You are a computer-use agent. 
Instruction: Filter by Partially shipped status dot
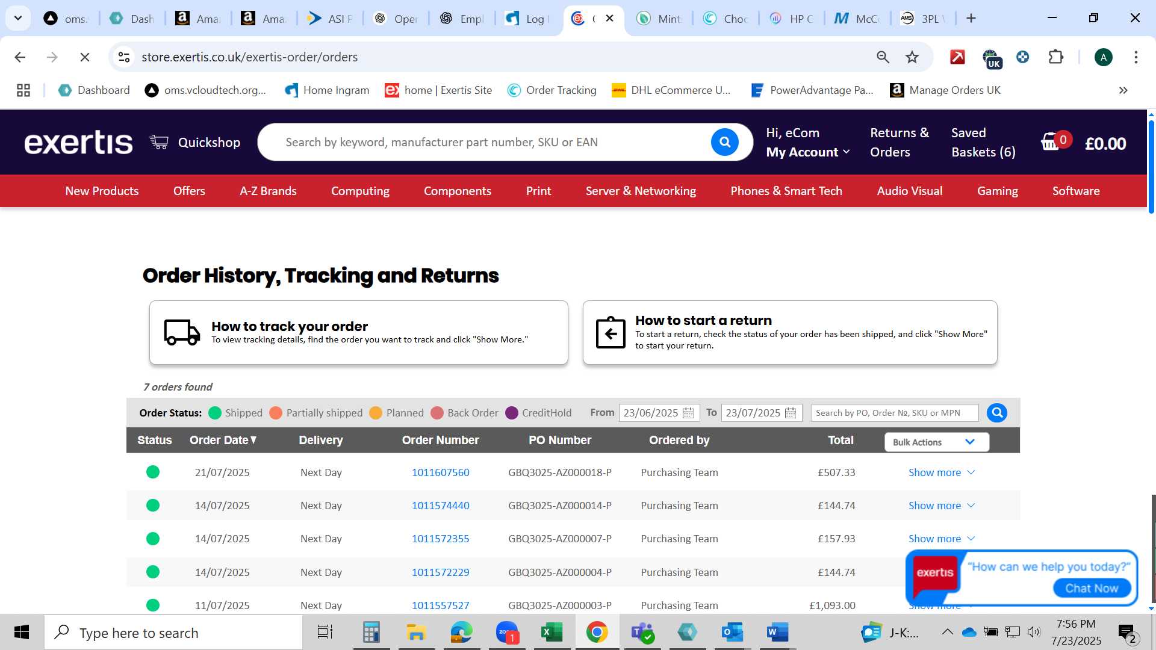pos(276,413)
